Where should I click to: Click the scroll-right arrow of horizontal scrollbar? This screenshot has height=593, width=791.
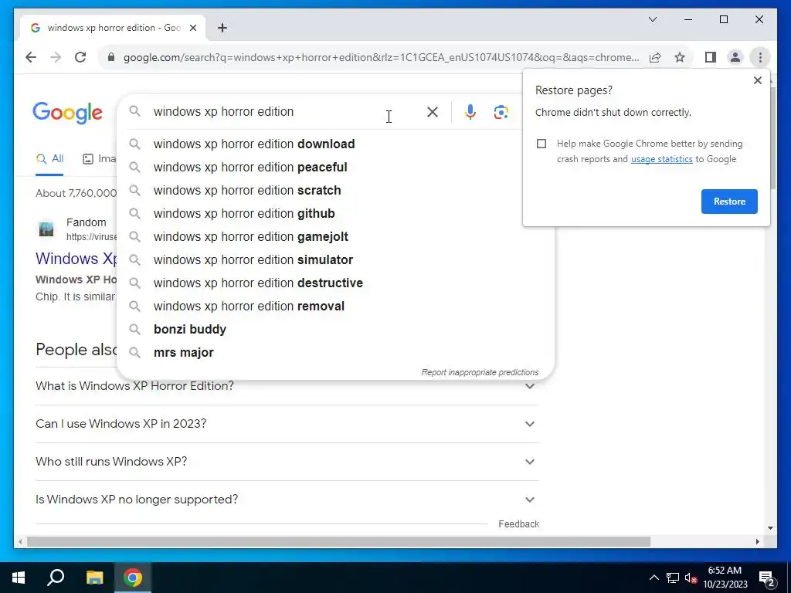pos(757,541)
